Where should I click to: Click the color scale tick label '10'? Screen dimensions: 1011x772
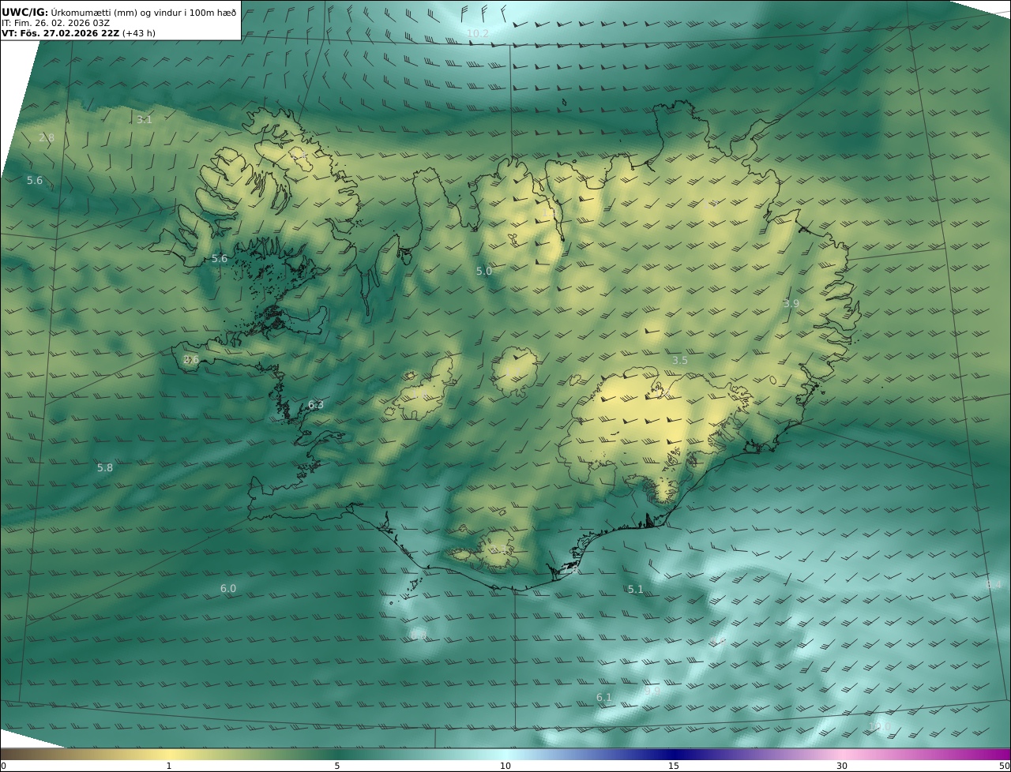505,766
